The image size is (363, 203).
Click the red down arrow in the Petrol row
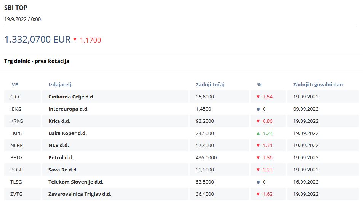pos(258,157)
